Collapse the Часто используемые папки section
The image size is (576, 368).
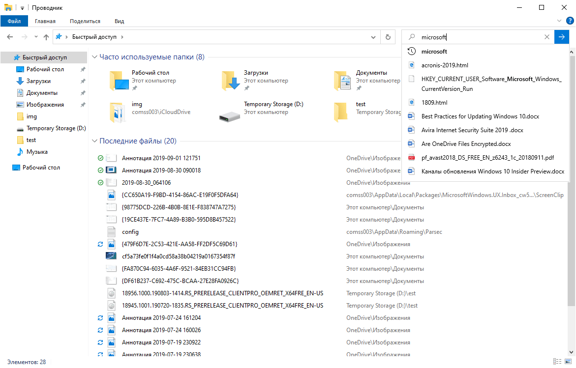[94, 57]
